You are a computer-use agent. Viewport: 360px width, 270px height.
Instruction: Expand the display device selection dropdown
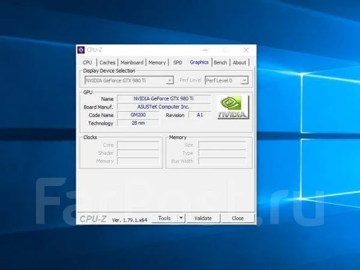coord(170,80)
